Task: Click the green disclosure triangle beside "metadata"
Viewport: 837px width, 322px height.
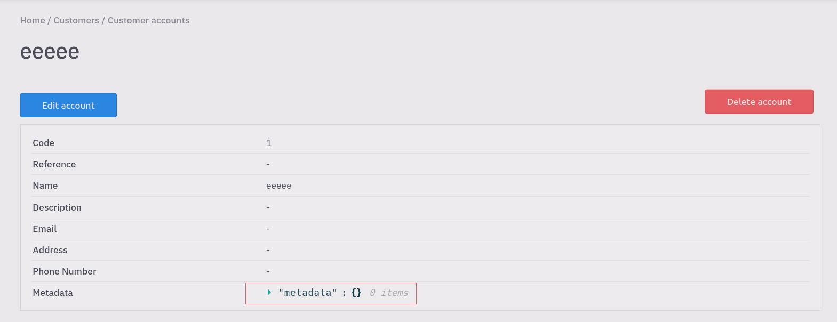Action: (269, 292)
